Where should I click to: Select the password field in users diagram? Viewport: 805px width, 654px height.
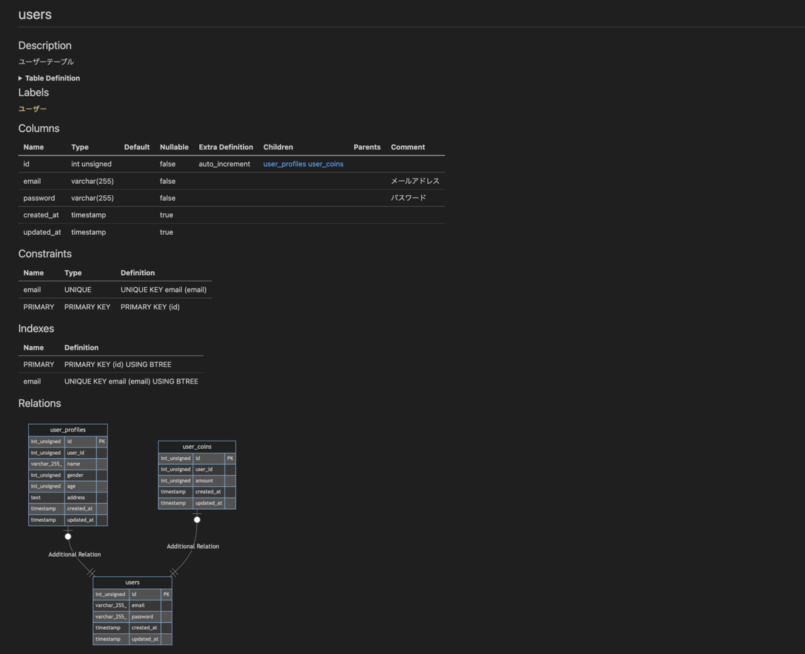click(x=145, y=616)
